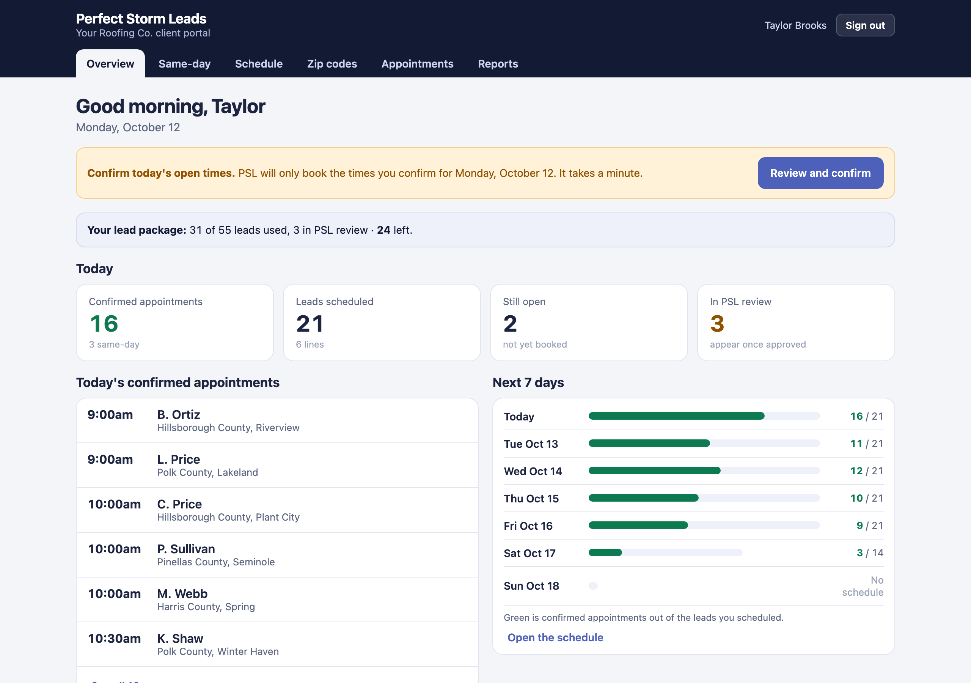Select the Leads scheduled card
This screenshot has width=971, height=683.
click(382, 323)
